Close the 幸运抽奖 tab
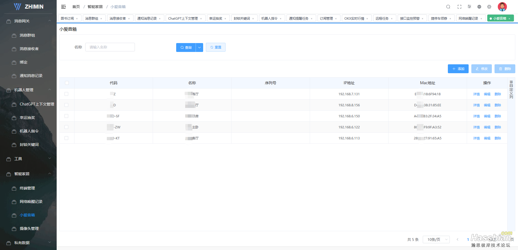The height and width of the screenshot is (250, 518). point(225,19)
